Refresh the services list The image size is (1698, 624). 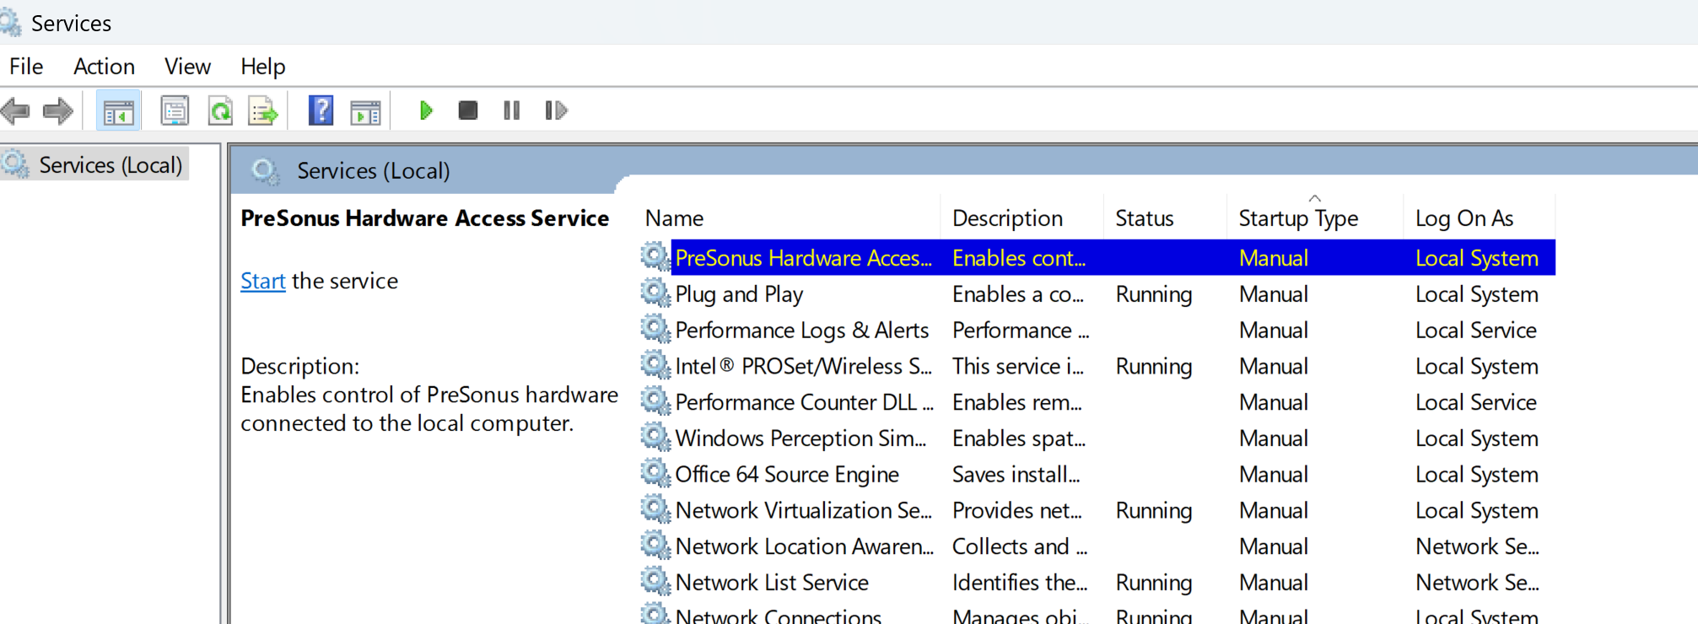(220, 110)
